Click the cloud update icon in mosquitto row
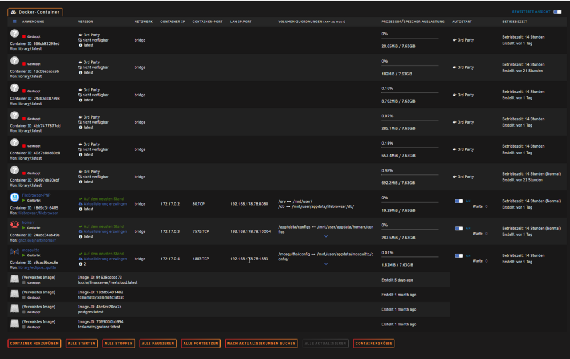 tap(80, 259)
